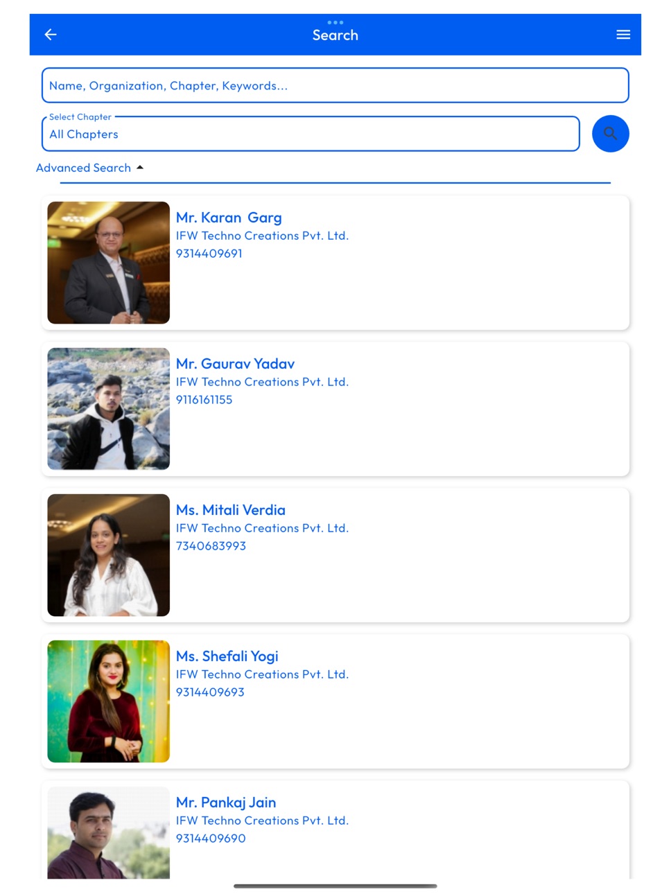
Task: Tap the home indicator bar
Action: tap(335, 886)
